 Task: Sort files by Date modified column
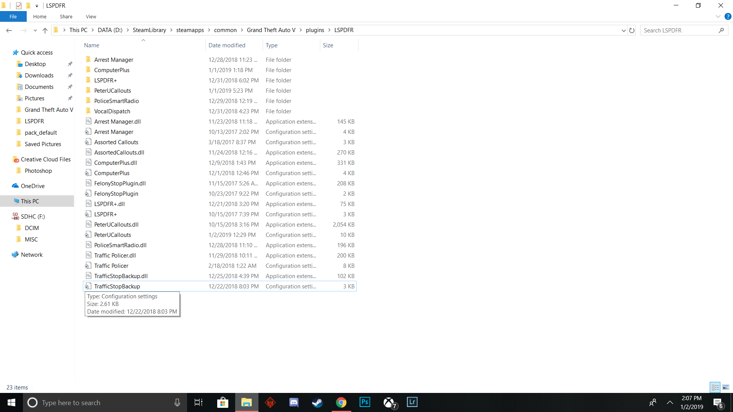click(227, 45)
